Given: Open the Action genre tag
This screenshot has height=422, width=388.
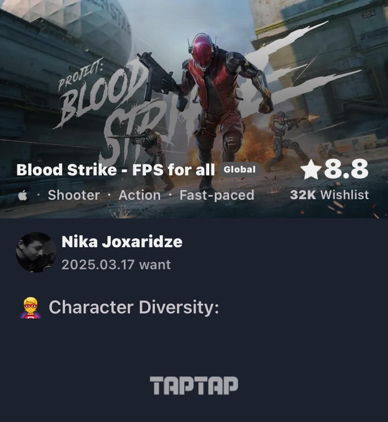Looking at the screenshot, I should (140, 195).
